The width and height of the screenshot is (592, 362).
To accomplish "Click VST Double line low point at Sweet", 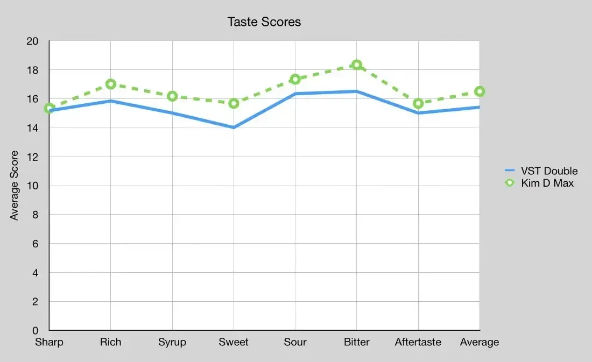I will point(234,127).
